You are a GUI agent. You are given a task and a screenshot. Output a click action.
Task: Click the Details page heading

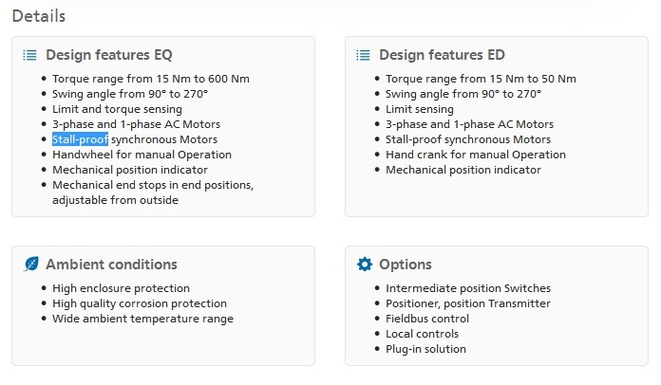(39, 16)
